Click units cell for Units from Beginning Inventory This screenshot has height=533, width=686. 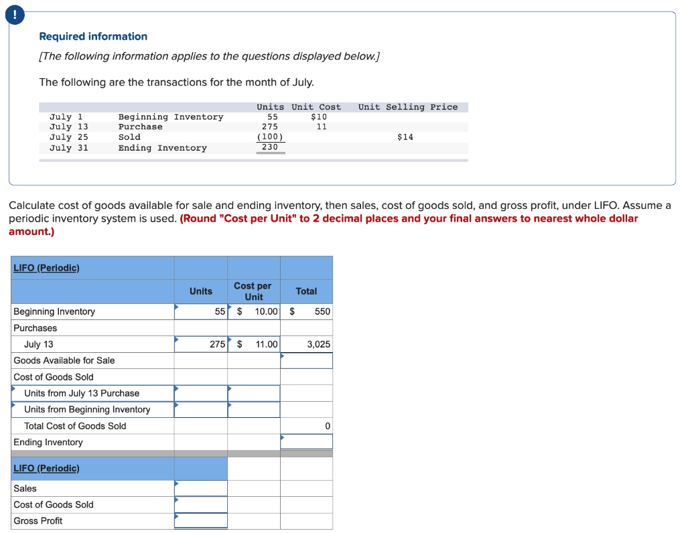tap(201, 410)
